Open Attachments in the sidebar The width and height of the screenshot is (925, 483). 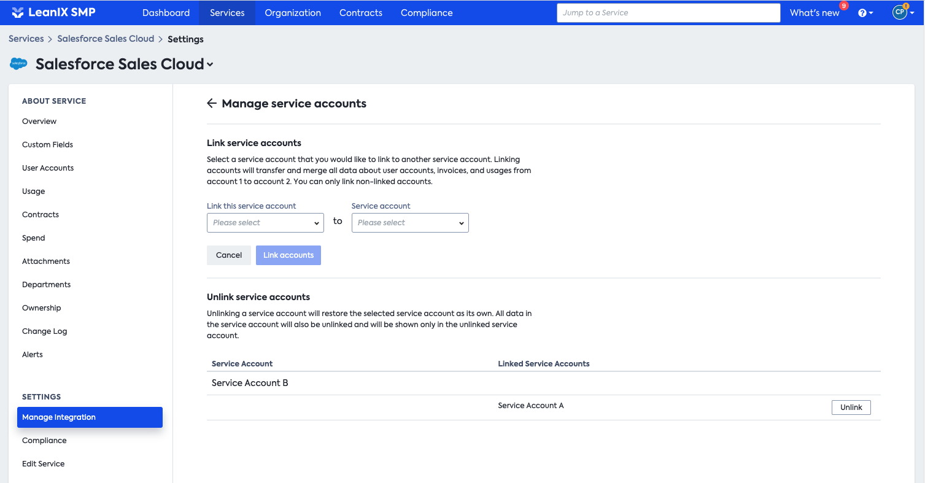46,261
